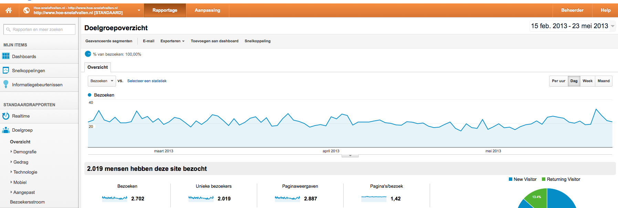The width and height of the screenshot is (618, 208).
Task: Click Selecteer een statistiek link
Action: pos(147,81)
